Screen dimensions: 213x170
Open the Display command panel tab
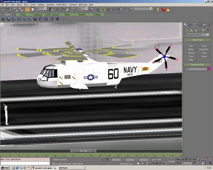click(x=205, y=25)
